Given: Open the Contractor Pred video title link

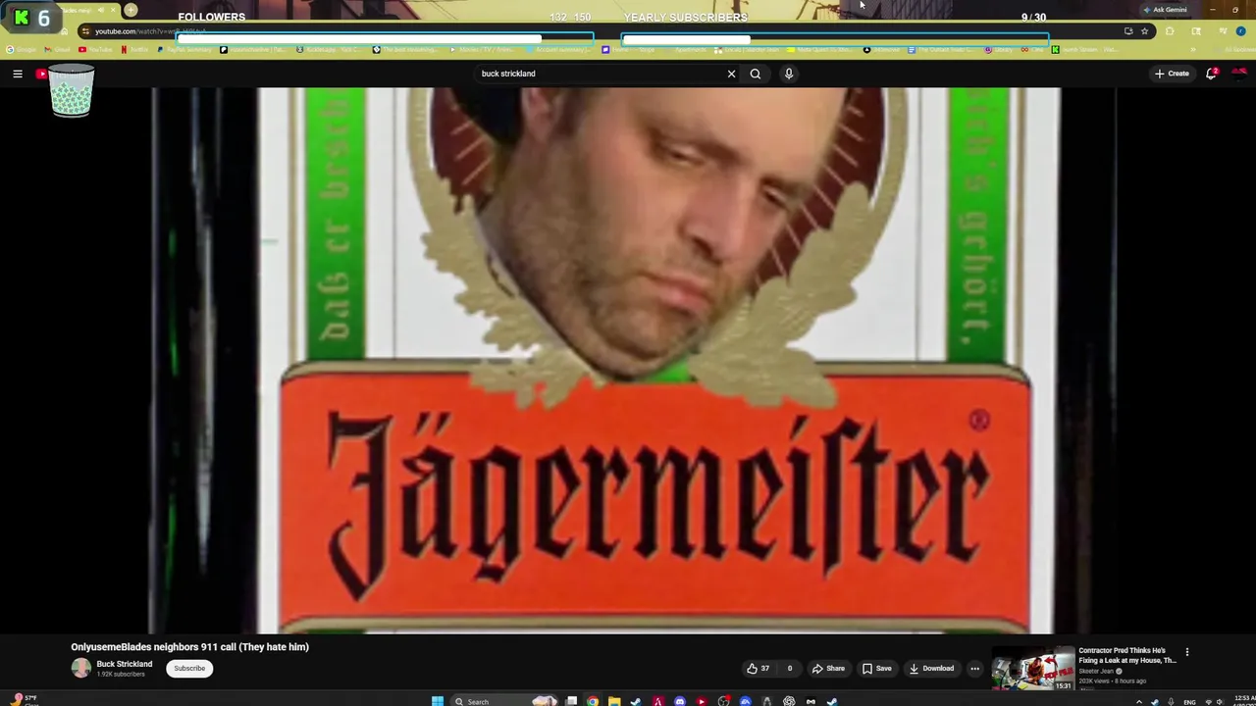Looking at the screenshot, I should tap(1126, 655).
